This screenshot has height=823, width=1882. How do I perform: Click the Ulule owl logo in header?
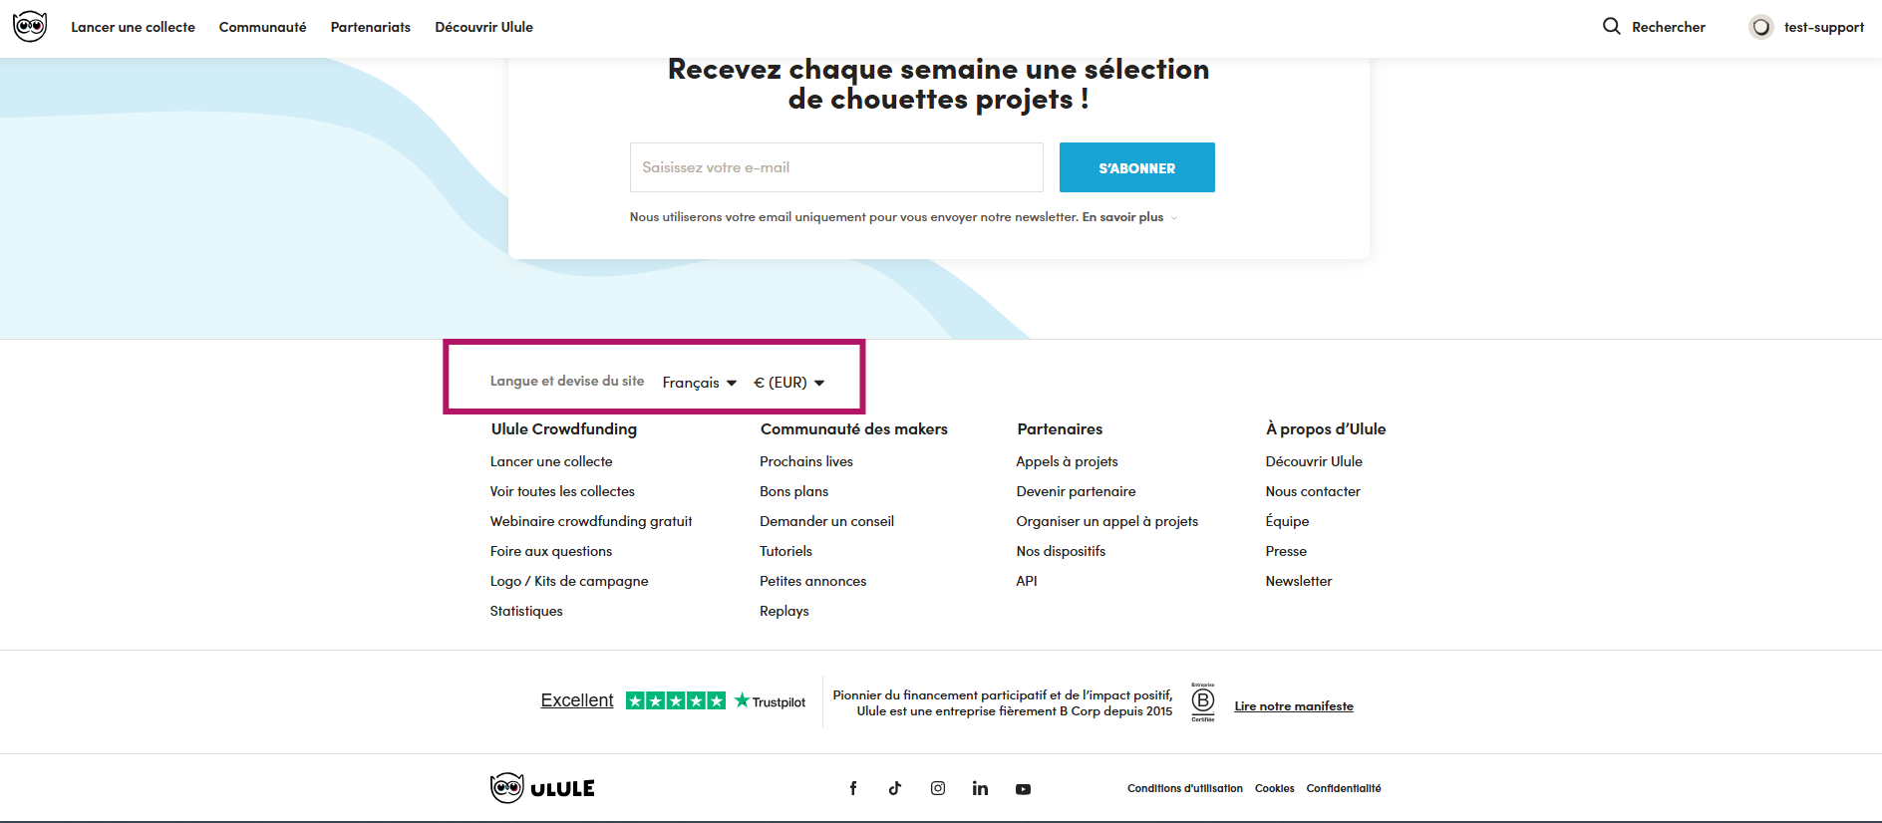coord(30,27)
